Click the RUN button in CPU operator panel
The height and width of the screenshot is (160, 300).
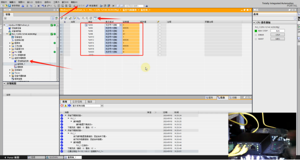[277, 31]
